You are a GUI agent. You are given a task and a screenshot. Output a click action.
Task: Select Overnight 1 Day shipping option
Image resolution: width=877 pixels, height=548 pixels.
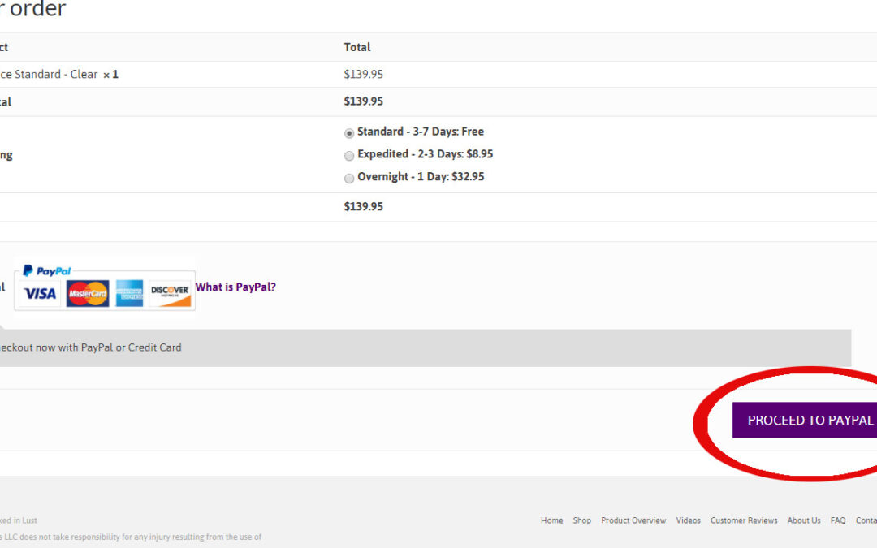349,178
